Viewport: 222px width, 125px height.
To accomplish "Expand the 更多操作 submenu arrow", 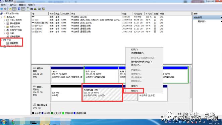I will click(221, 21).
